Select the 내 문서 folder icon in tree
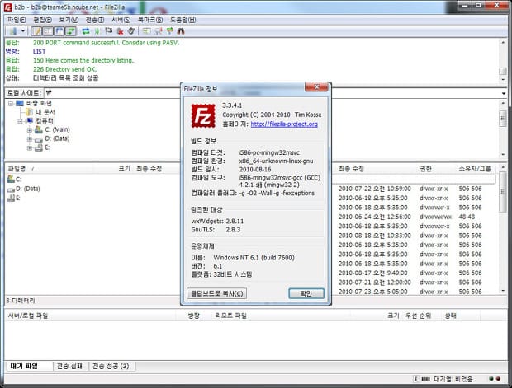 point(30,112)
